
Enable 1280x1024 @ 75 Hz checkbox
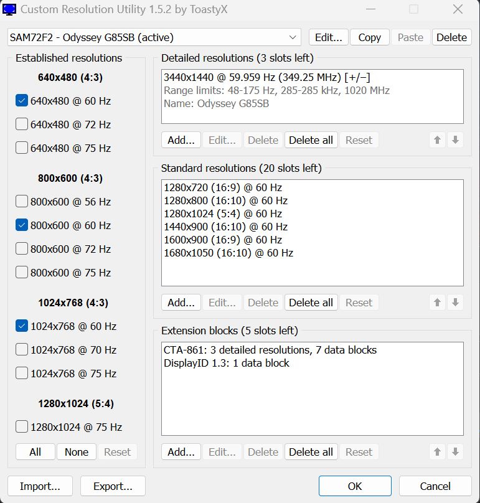pos(22,427)
